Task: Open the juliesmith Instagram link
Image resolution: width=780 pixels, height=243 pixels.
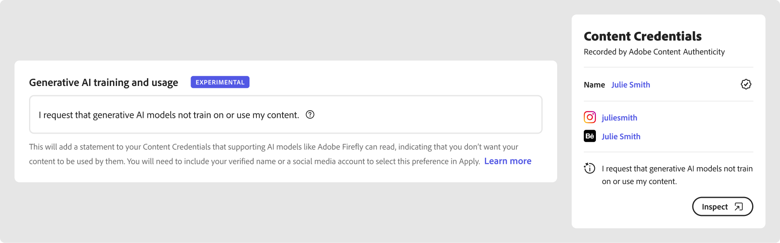Action: click(619, 118)
